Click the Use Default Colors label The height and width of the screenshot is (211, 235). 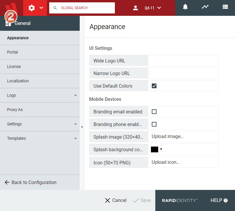click(x=113, y=86)
